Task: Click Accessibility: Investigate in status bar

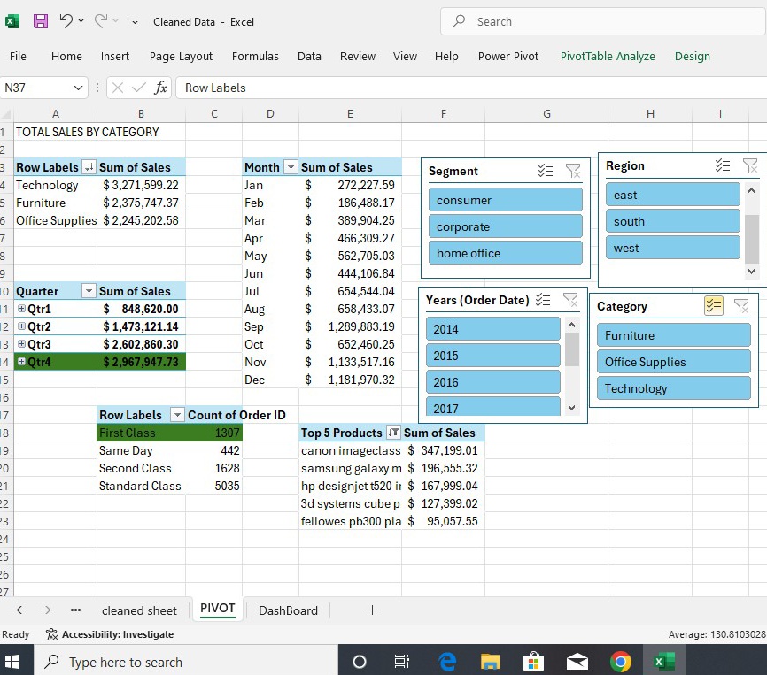Action: (110, 634)
